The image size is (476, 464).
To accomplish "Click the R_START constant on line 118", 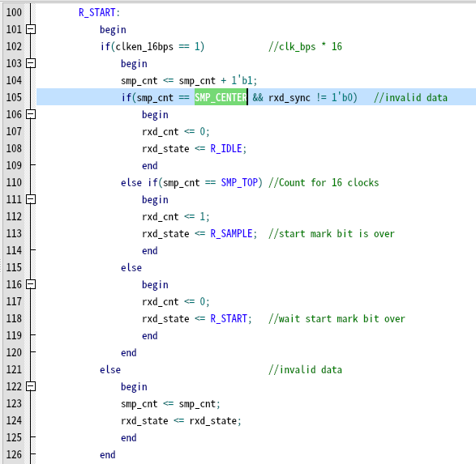I will click(229, 319).
